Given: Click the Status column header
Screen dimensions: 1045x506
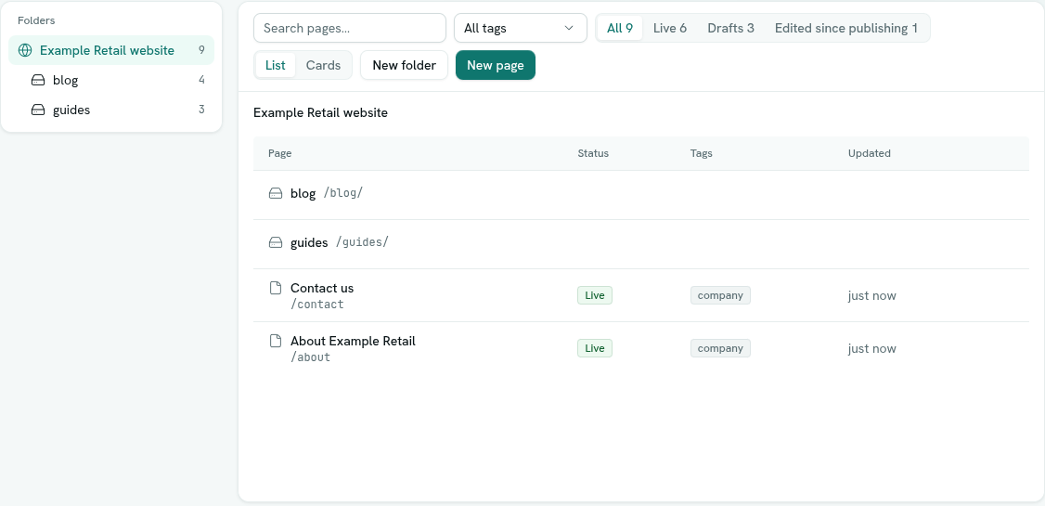Looking at the screenshot, I should (593, 153).
